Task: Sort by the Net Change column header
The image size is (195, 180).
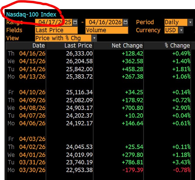Action: 119,46
